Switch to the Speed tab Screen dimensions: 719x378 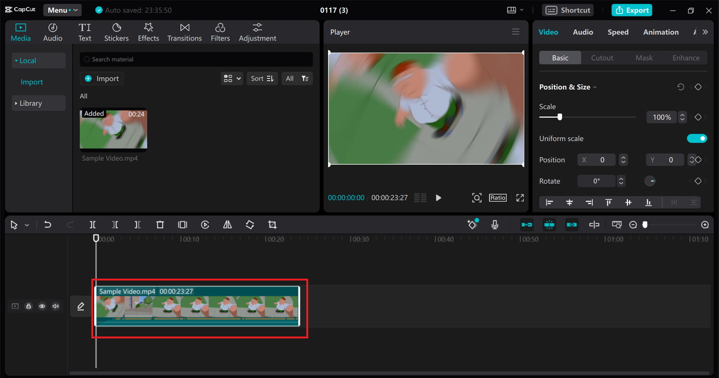(x=618, y=32)
